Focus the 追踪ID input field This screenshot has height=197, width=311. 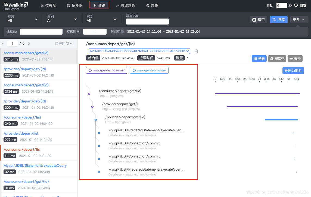pos(41,32)
